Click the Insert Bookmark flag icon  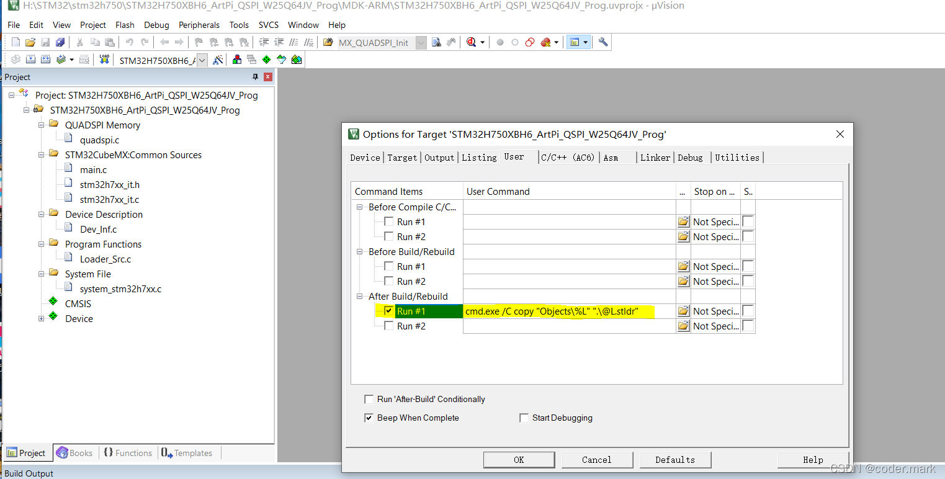199,42
